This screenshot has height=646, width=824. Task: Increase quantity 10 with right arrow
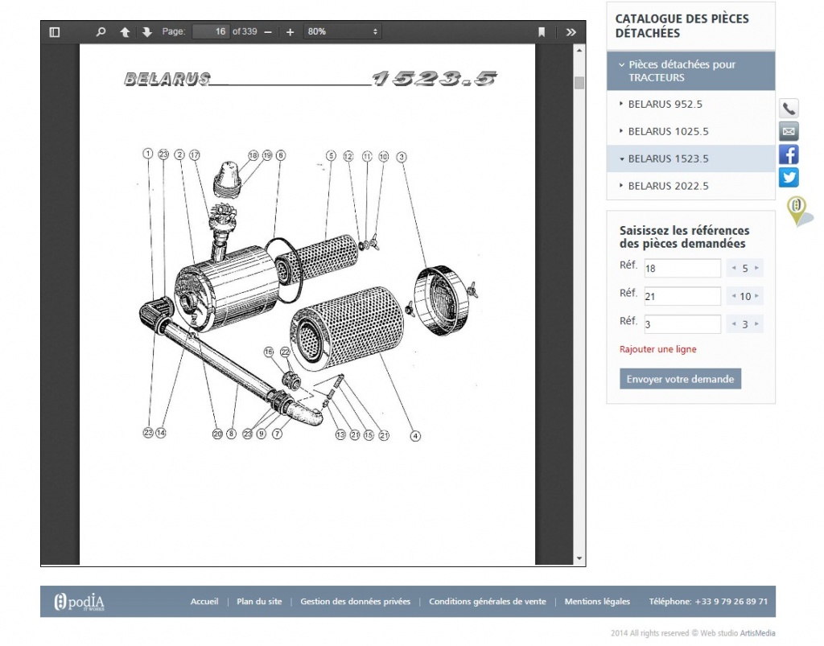click(756, 296)
